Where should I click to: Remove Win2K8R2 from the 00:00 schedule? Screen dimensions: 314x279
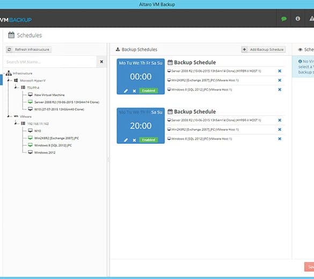280,80
